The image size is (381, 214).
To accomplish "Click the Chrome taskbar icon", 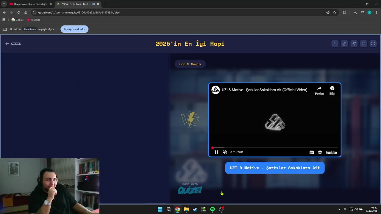I will click(177, 209).
